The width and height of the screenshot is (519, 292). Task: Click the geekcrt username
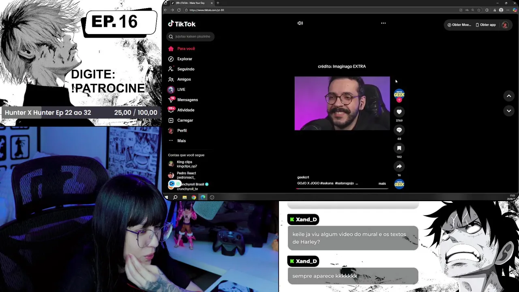coord(303,177)
